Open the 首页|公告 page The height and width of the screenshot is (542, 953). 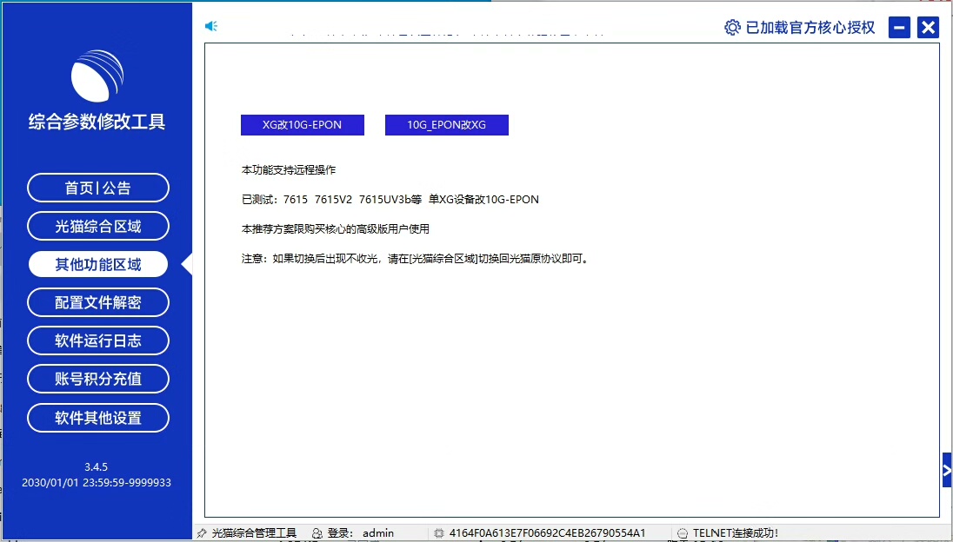coord(98,188)
